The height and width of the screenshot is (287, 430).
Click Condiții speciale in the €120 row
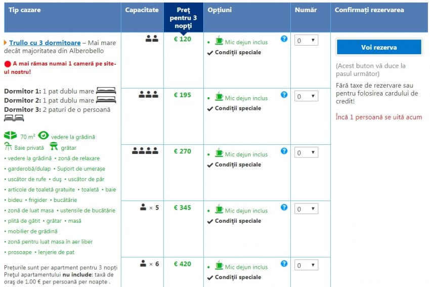click(238, 52)
